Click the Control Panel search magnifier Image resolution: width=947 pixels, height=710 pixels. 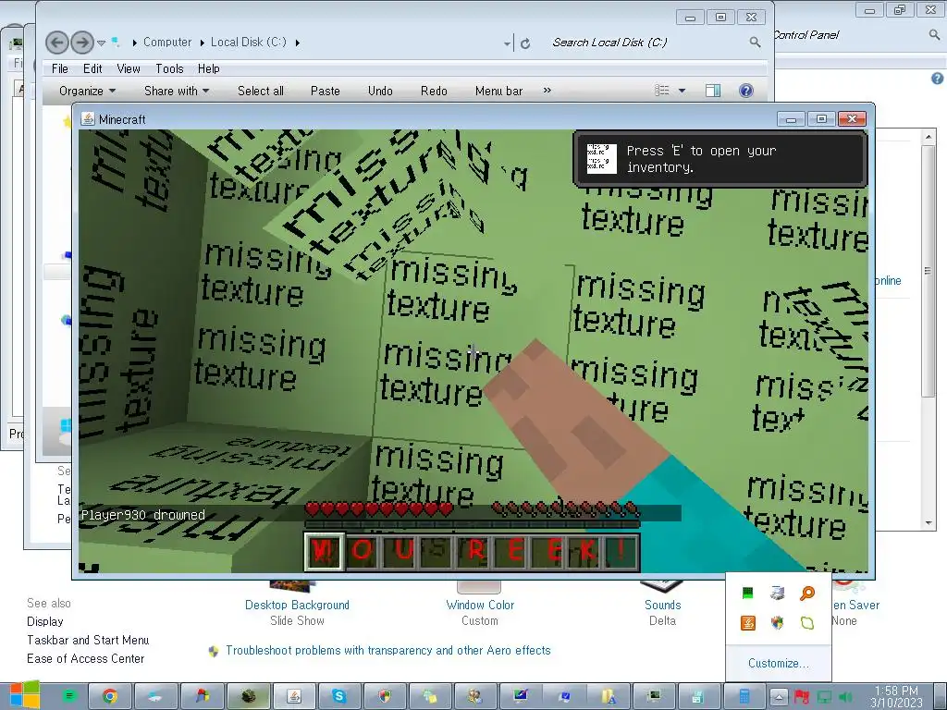pyautogui.click(x=934, y=35)
